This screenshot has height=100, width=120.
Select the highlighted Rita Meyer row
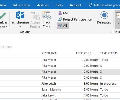click(60, 72)
